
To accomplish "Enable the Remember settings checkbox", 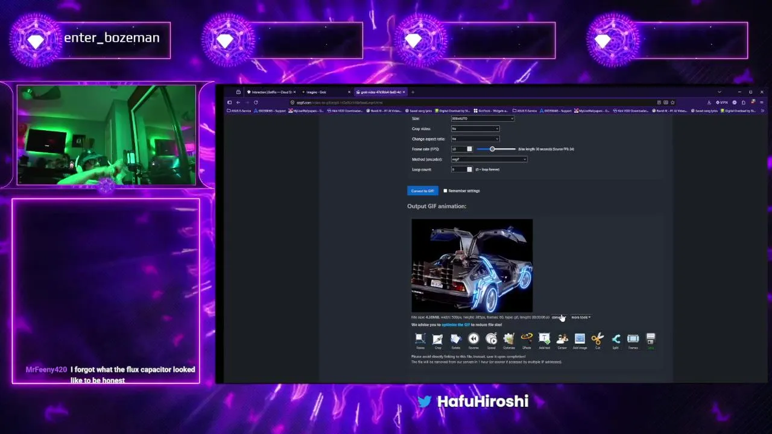I will coord(445,190).
